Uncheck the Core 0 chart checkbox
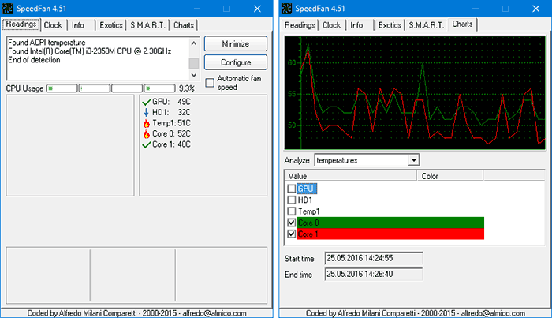Image resolution: width=552 pixels, height=318 pixels. coord(292,223)
